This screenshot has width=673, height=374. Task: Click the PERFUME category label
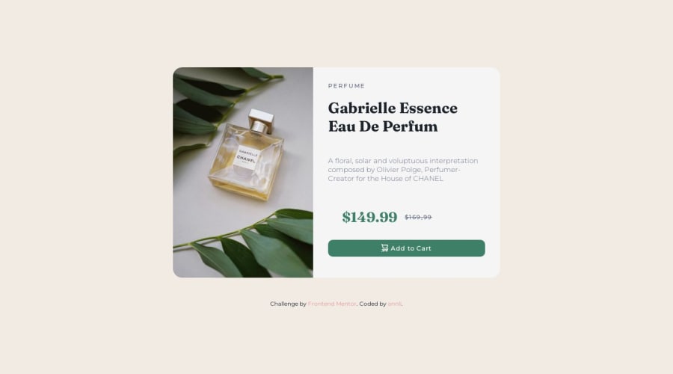click(346, 86)
